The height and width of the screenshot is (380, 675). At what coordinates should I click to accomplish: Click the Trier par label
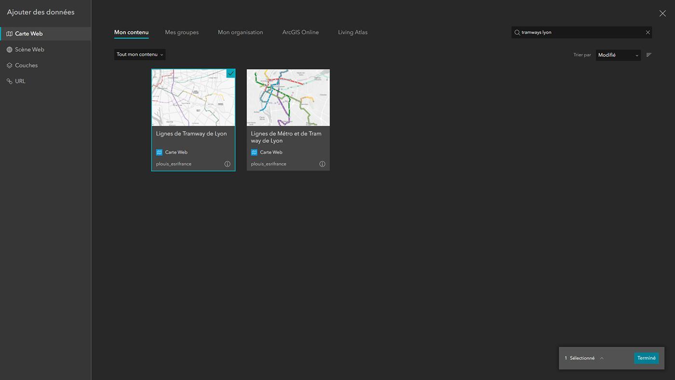point(582,55)
